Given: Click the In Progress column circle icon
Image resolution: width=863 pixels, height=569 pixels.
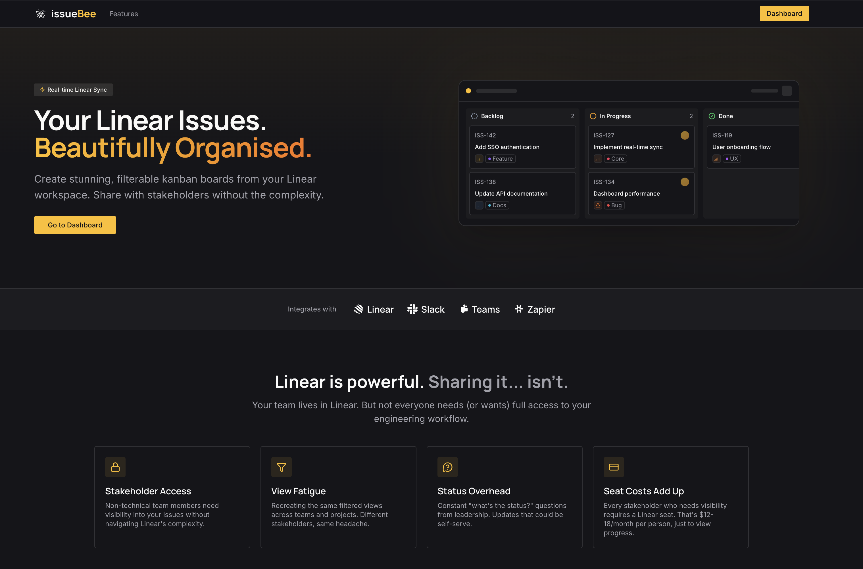Looking at the screenshot, I should [x=593, y=116].
